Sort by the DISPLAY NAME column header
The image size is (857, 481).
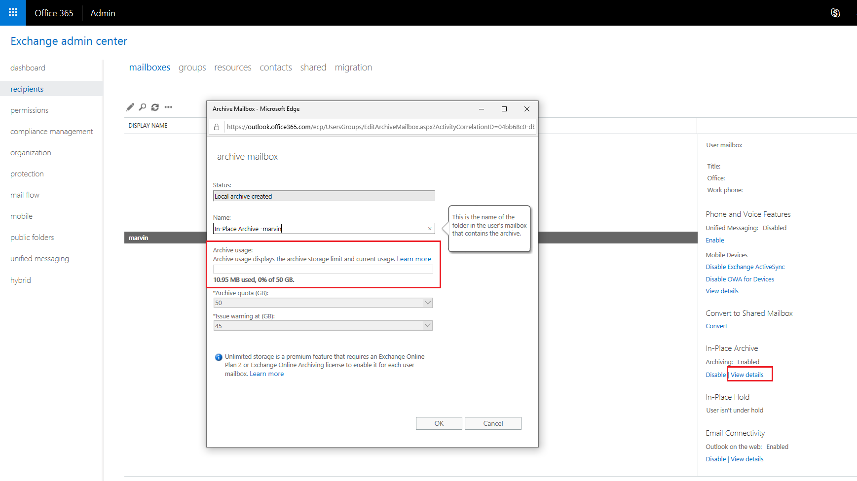[148, 126]
